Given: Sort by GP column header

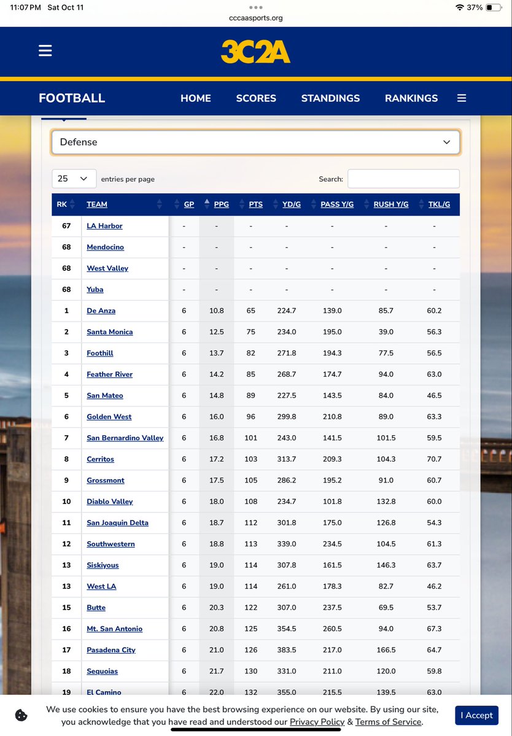Looking at the screenshot, I should 188,204.
